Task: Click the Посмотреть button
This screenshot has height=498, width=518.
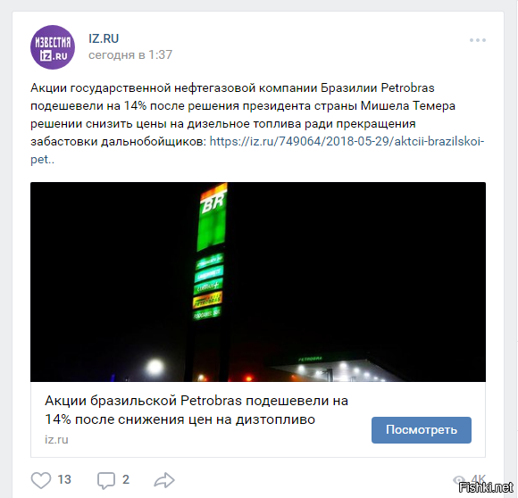Action: [x=422, y=429]
